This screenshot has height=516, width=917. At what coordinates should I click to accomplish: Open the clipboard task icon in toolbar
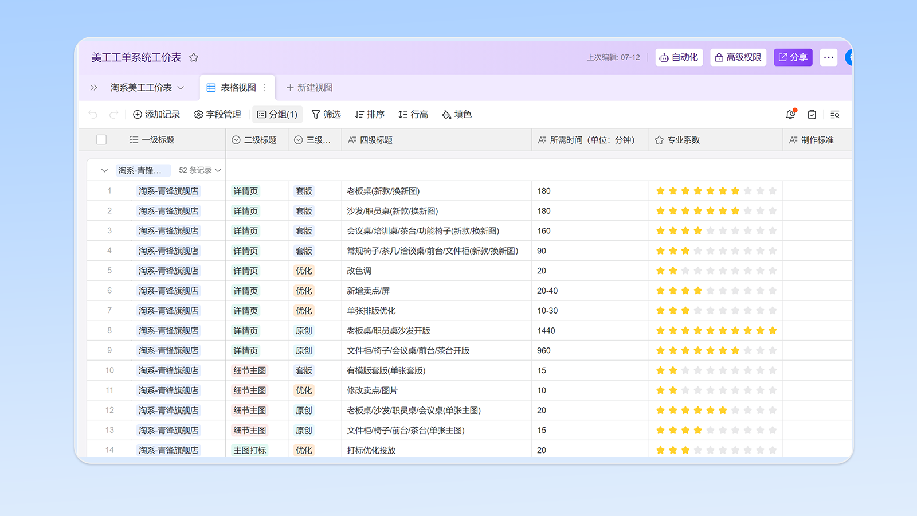pyautogui.click(x=812, y=115)
